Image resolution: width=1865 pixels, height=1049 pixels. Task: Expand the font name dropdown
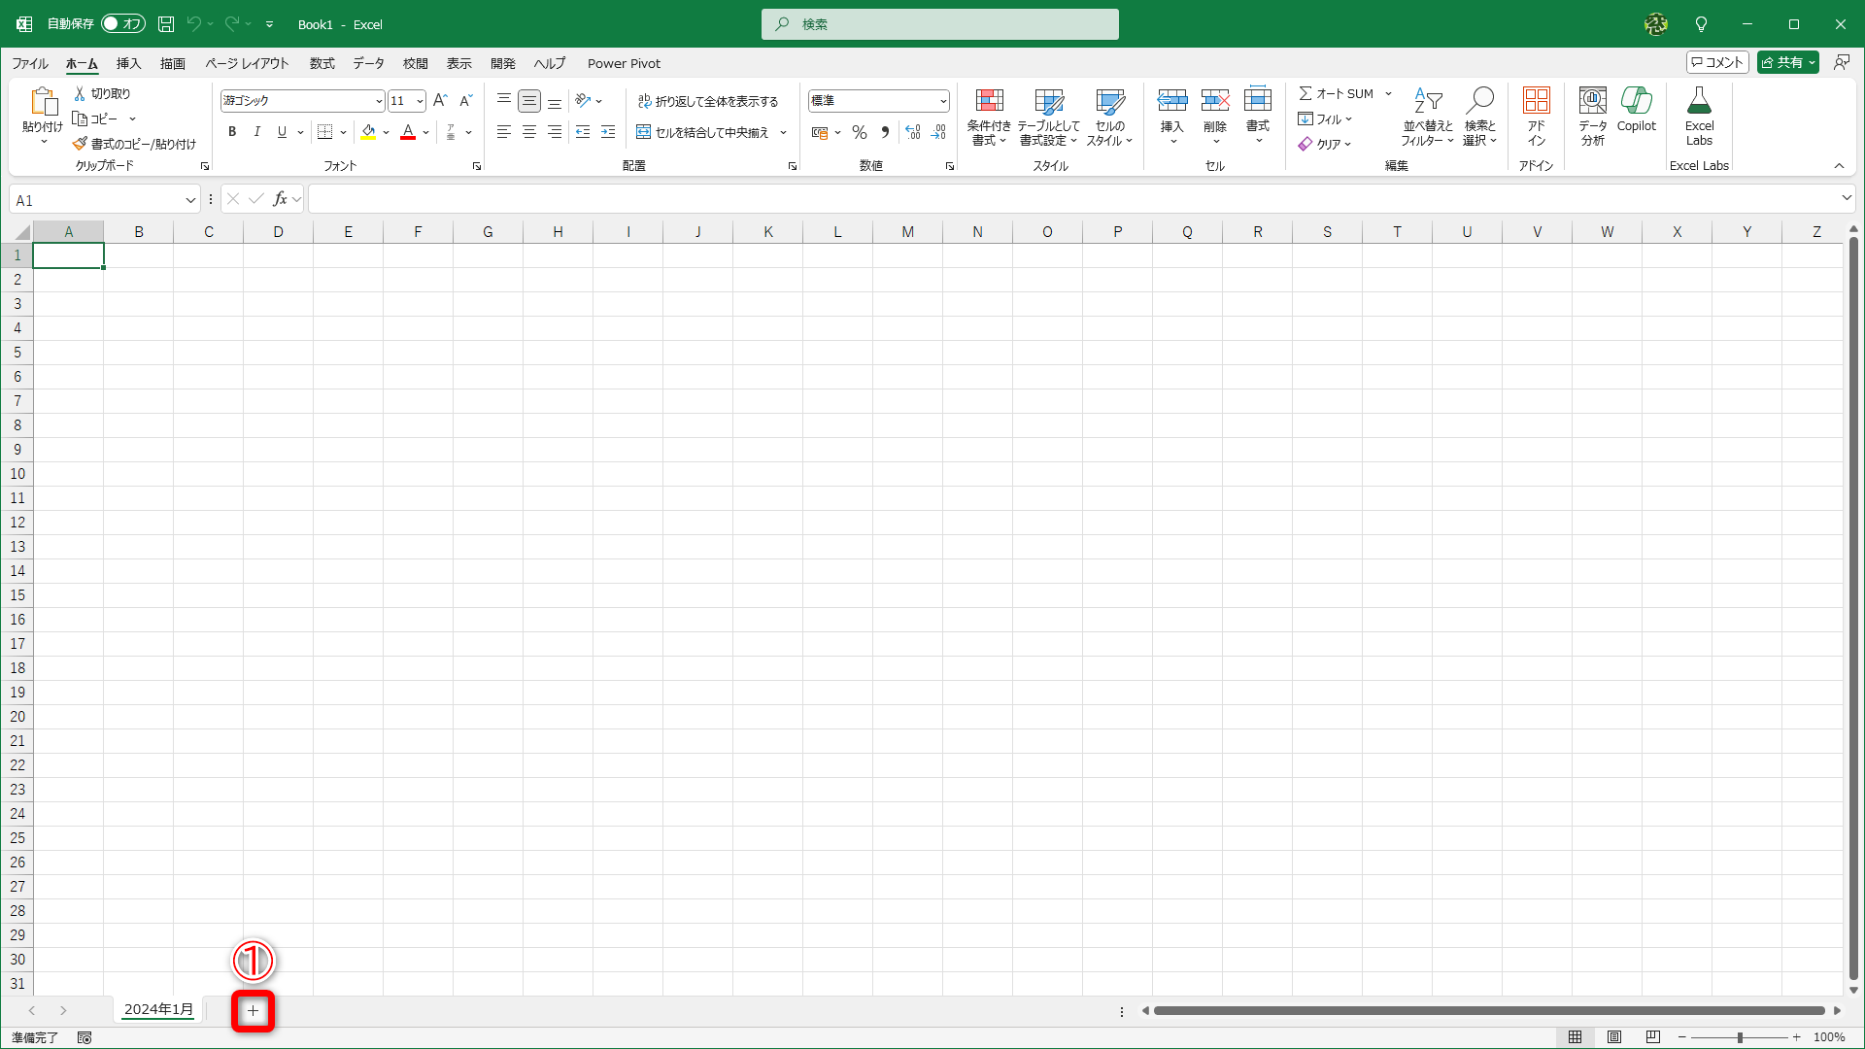pos(379,101)
